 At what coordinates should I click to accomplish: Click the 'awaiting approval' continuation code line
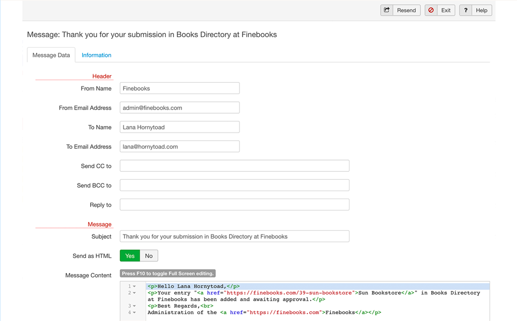(x=236, y=299)
